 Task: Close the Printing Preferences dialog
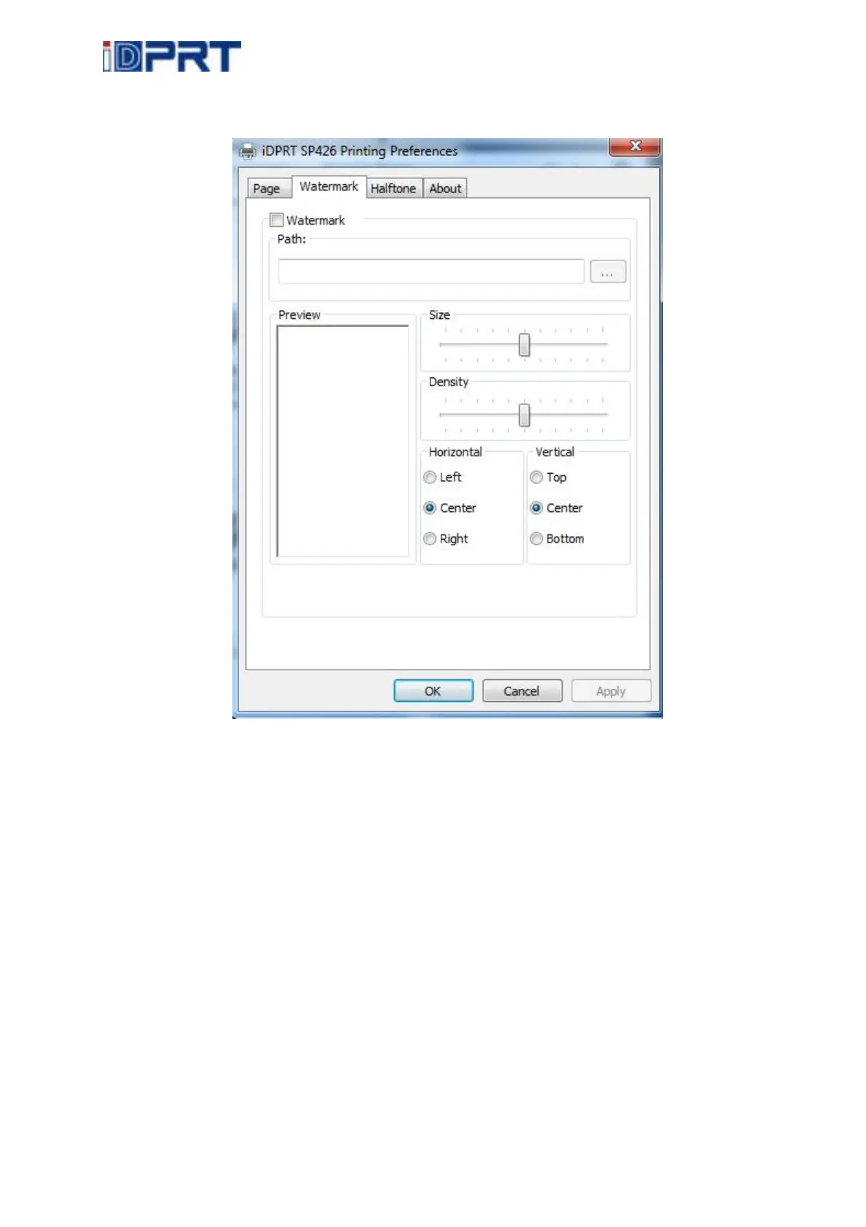click(634, 146)
